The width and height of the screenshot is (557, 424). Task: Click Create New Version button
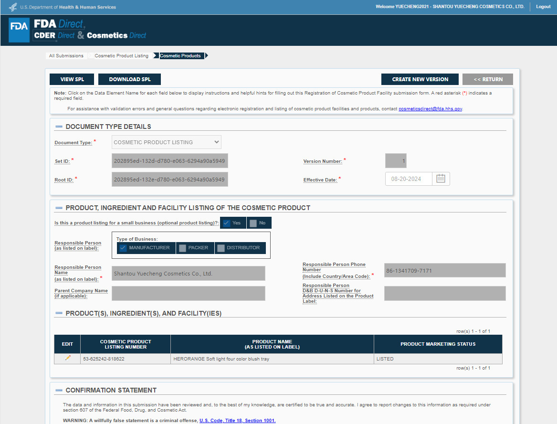point(420,79)
